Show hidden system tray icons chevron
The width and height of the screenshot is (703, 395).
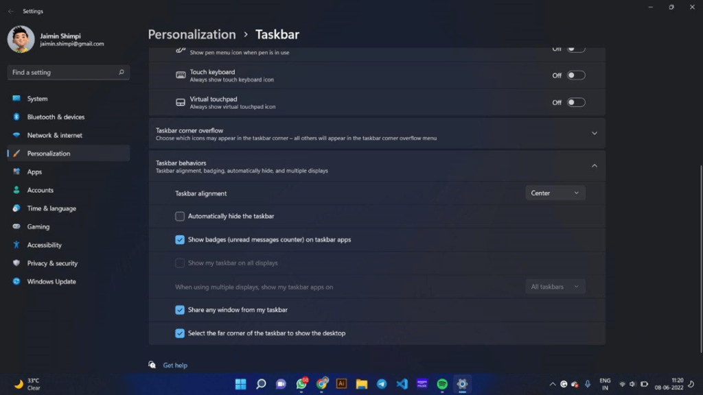coord(553,384)
